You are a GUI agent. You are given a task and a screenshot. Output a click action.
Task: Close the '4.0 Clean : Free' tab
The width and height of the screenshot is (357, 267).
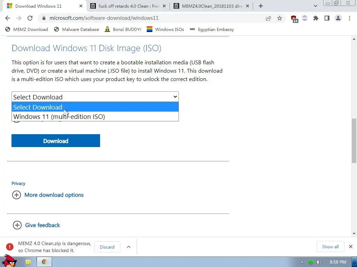pyautogui.click(x=164, y=6)
